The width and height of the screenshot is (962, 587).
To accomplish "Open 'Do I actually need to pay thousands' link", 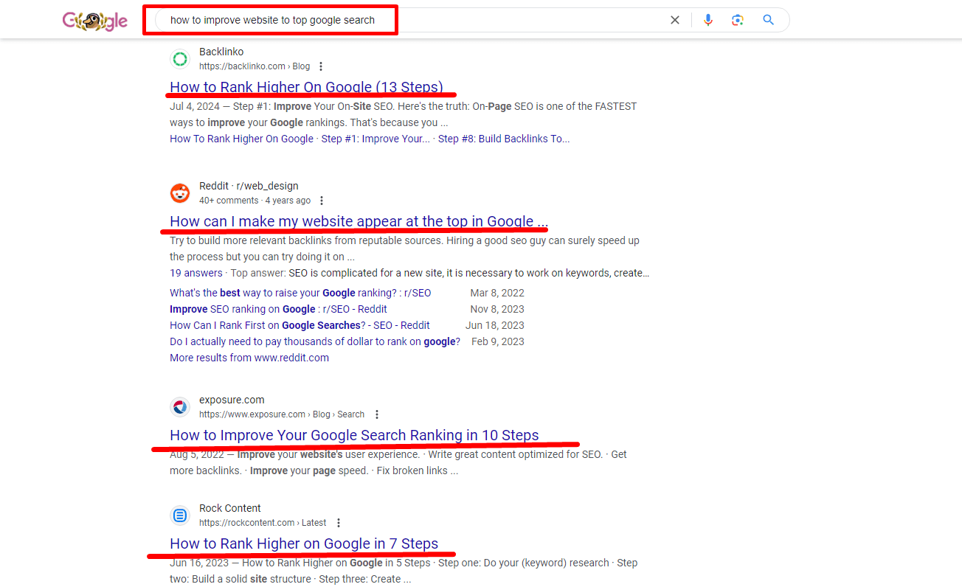I will 315,341.
